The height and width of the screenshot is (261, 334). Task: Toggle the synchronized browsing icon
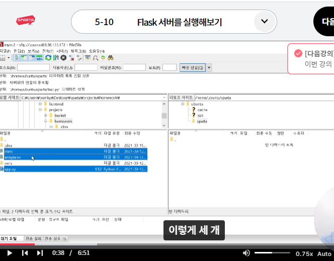[103, 58]
